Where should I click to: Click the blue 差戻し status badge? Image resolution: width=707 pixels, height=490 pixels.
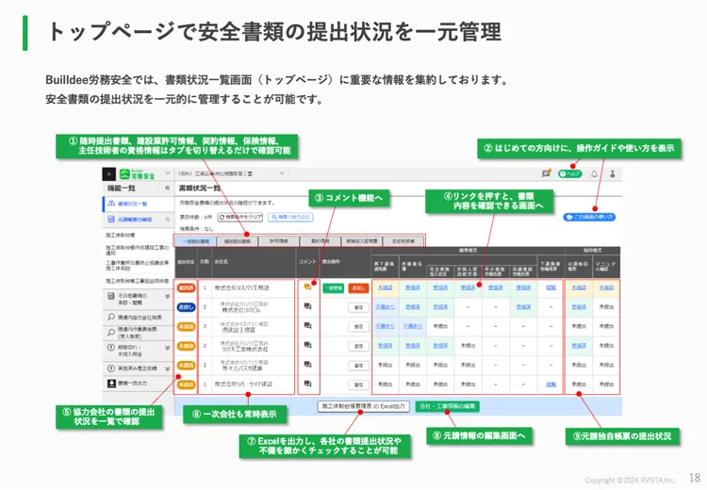pyautogui.click(x=186, y=307)
